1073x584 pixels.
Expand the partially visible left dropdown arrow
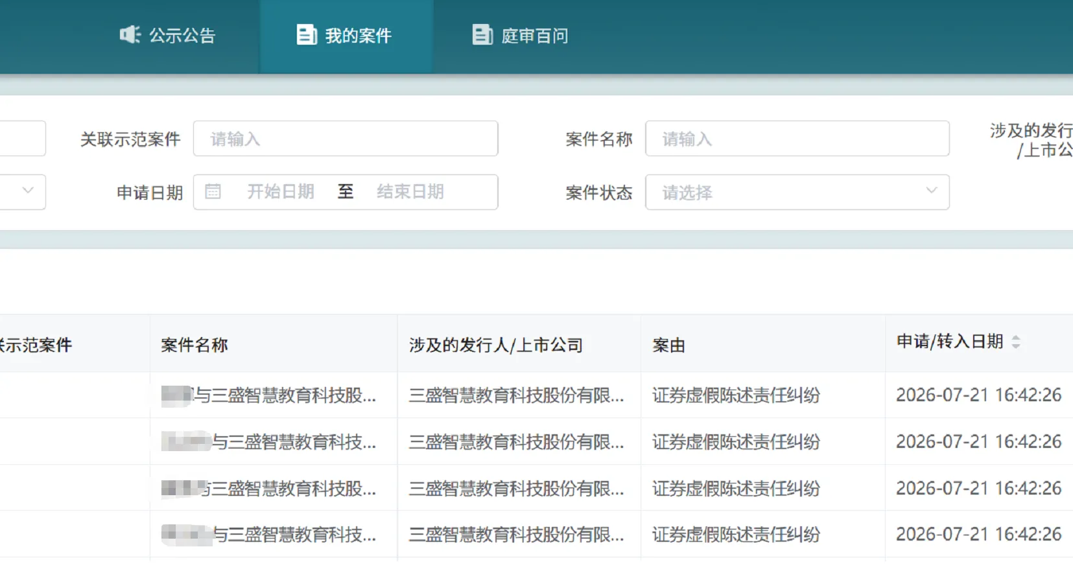point(28,191)
